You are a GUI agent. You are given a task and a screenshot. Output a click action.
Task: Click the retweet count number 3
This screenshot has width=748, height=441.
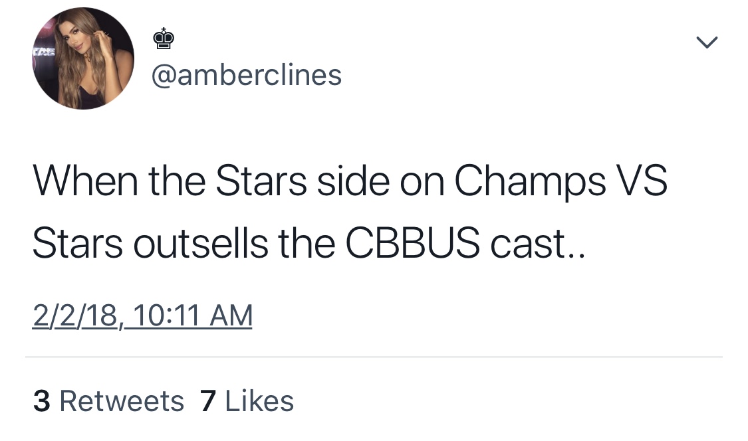coord(41,401)
